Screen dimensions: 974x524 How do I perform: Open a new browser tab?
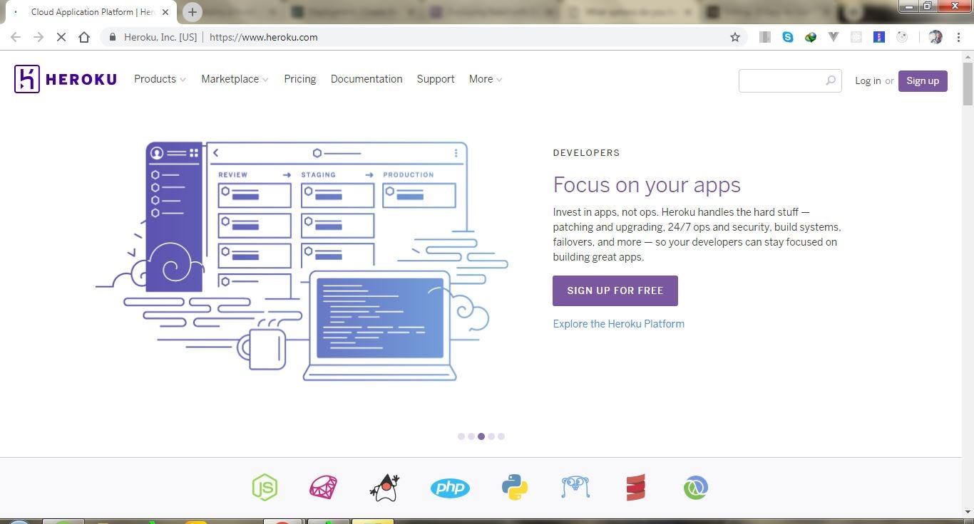[193, 12]
